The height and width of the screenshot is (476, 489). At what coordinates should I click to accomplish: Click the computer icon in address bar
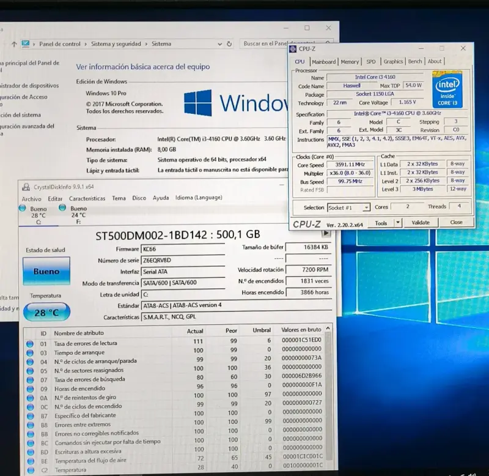point(26,44)
